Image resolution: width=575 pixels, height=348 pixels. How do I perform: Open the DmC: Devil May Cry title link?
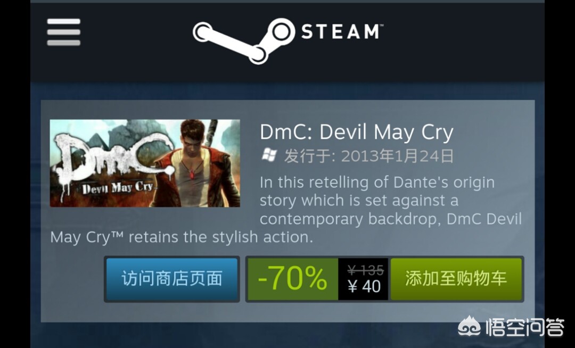click(356, 132)
